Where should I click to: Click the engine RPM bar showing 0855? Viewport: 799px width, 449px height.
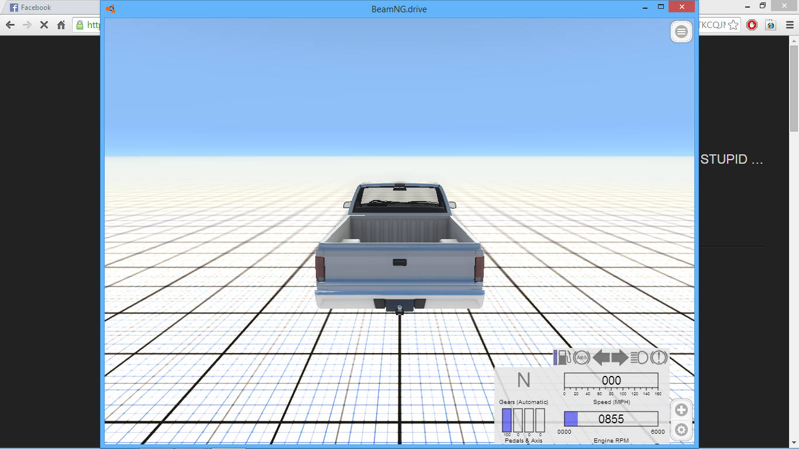611,419
